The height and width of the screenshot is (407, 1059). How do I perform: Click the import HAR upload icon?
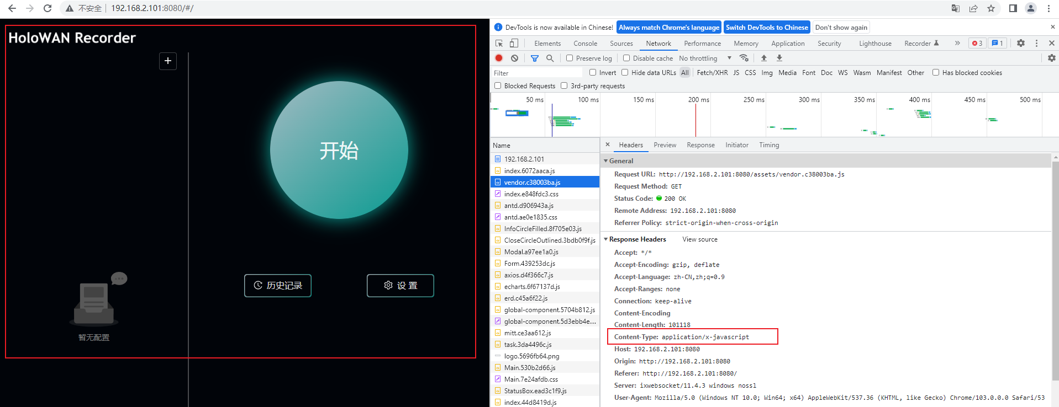(x=764, y=58)
